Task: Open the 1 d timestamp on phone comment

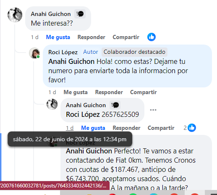Action: click(70, 128)
